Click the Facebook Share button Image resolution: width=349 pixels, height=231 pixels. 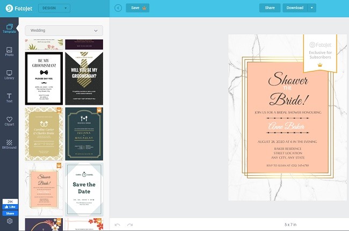[10, 213]
